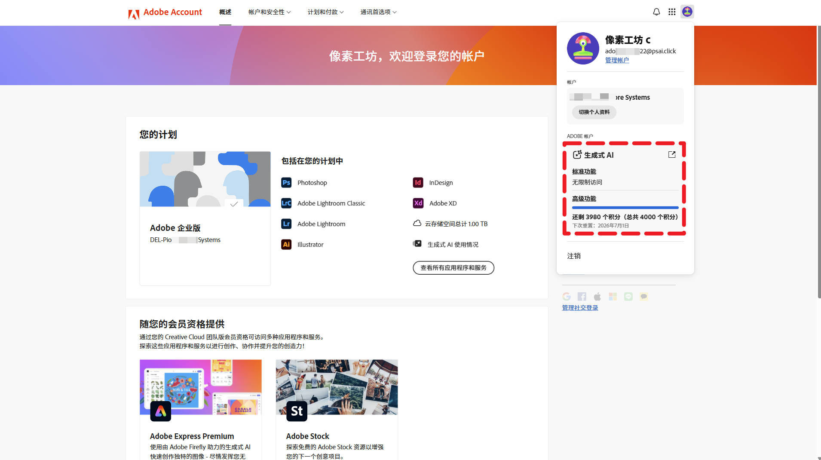Open the Adobe Stock card image
The height and width of the screenshot is (460, 821).
[337, 387]
